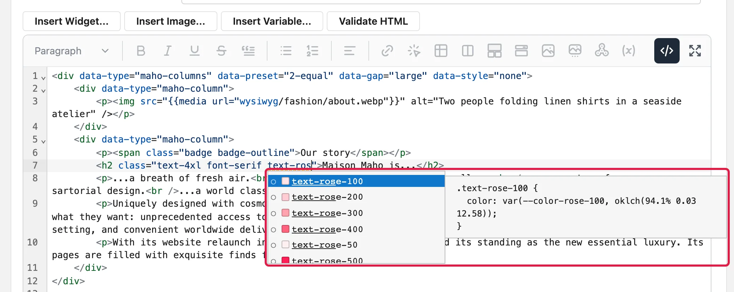Click the text-rose-400 color swatch
Viewport: 734px width, 292px height.
[285, 229]
